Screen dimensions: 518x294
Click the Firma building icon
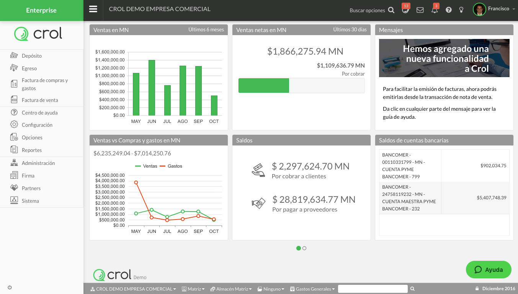pyautogui.click(x=14, y=175)
